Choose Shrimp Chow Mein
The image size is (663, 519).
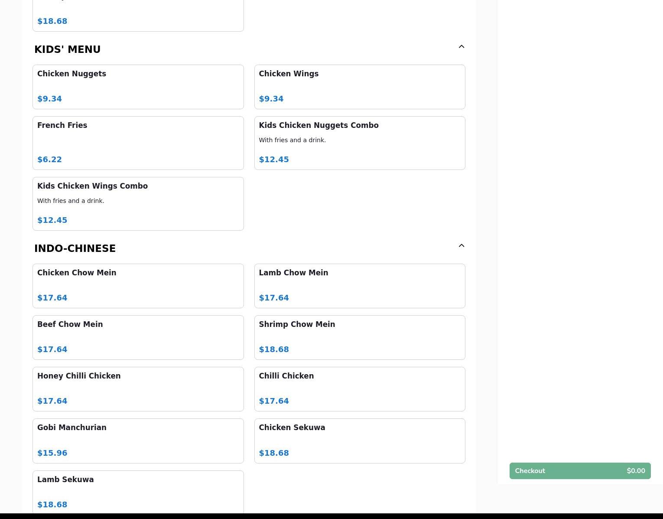tap(359, 337)
